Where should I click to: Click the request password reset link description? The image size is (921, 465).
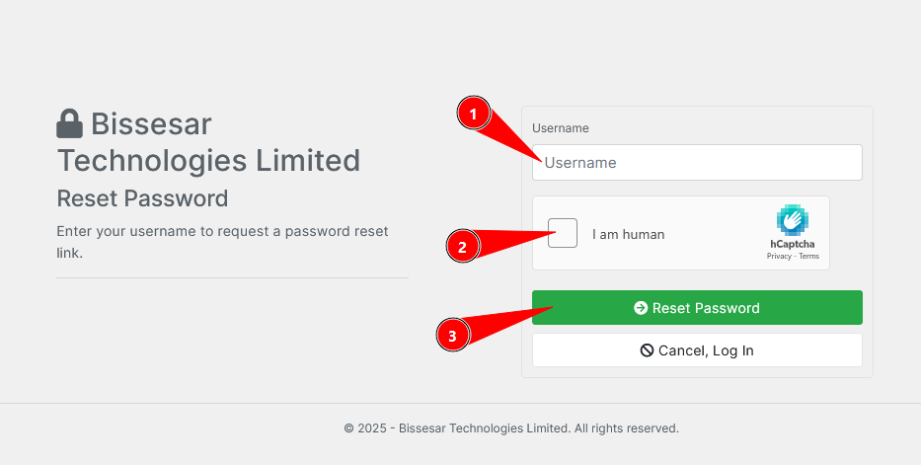[x=223, y=242]
